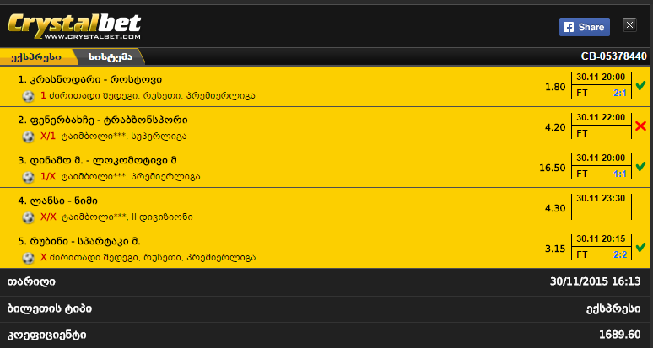Click the 2:2 score of რუბინი match
The image size is (653, 348).
pos(620,254)
